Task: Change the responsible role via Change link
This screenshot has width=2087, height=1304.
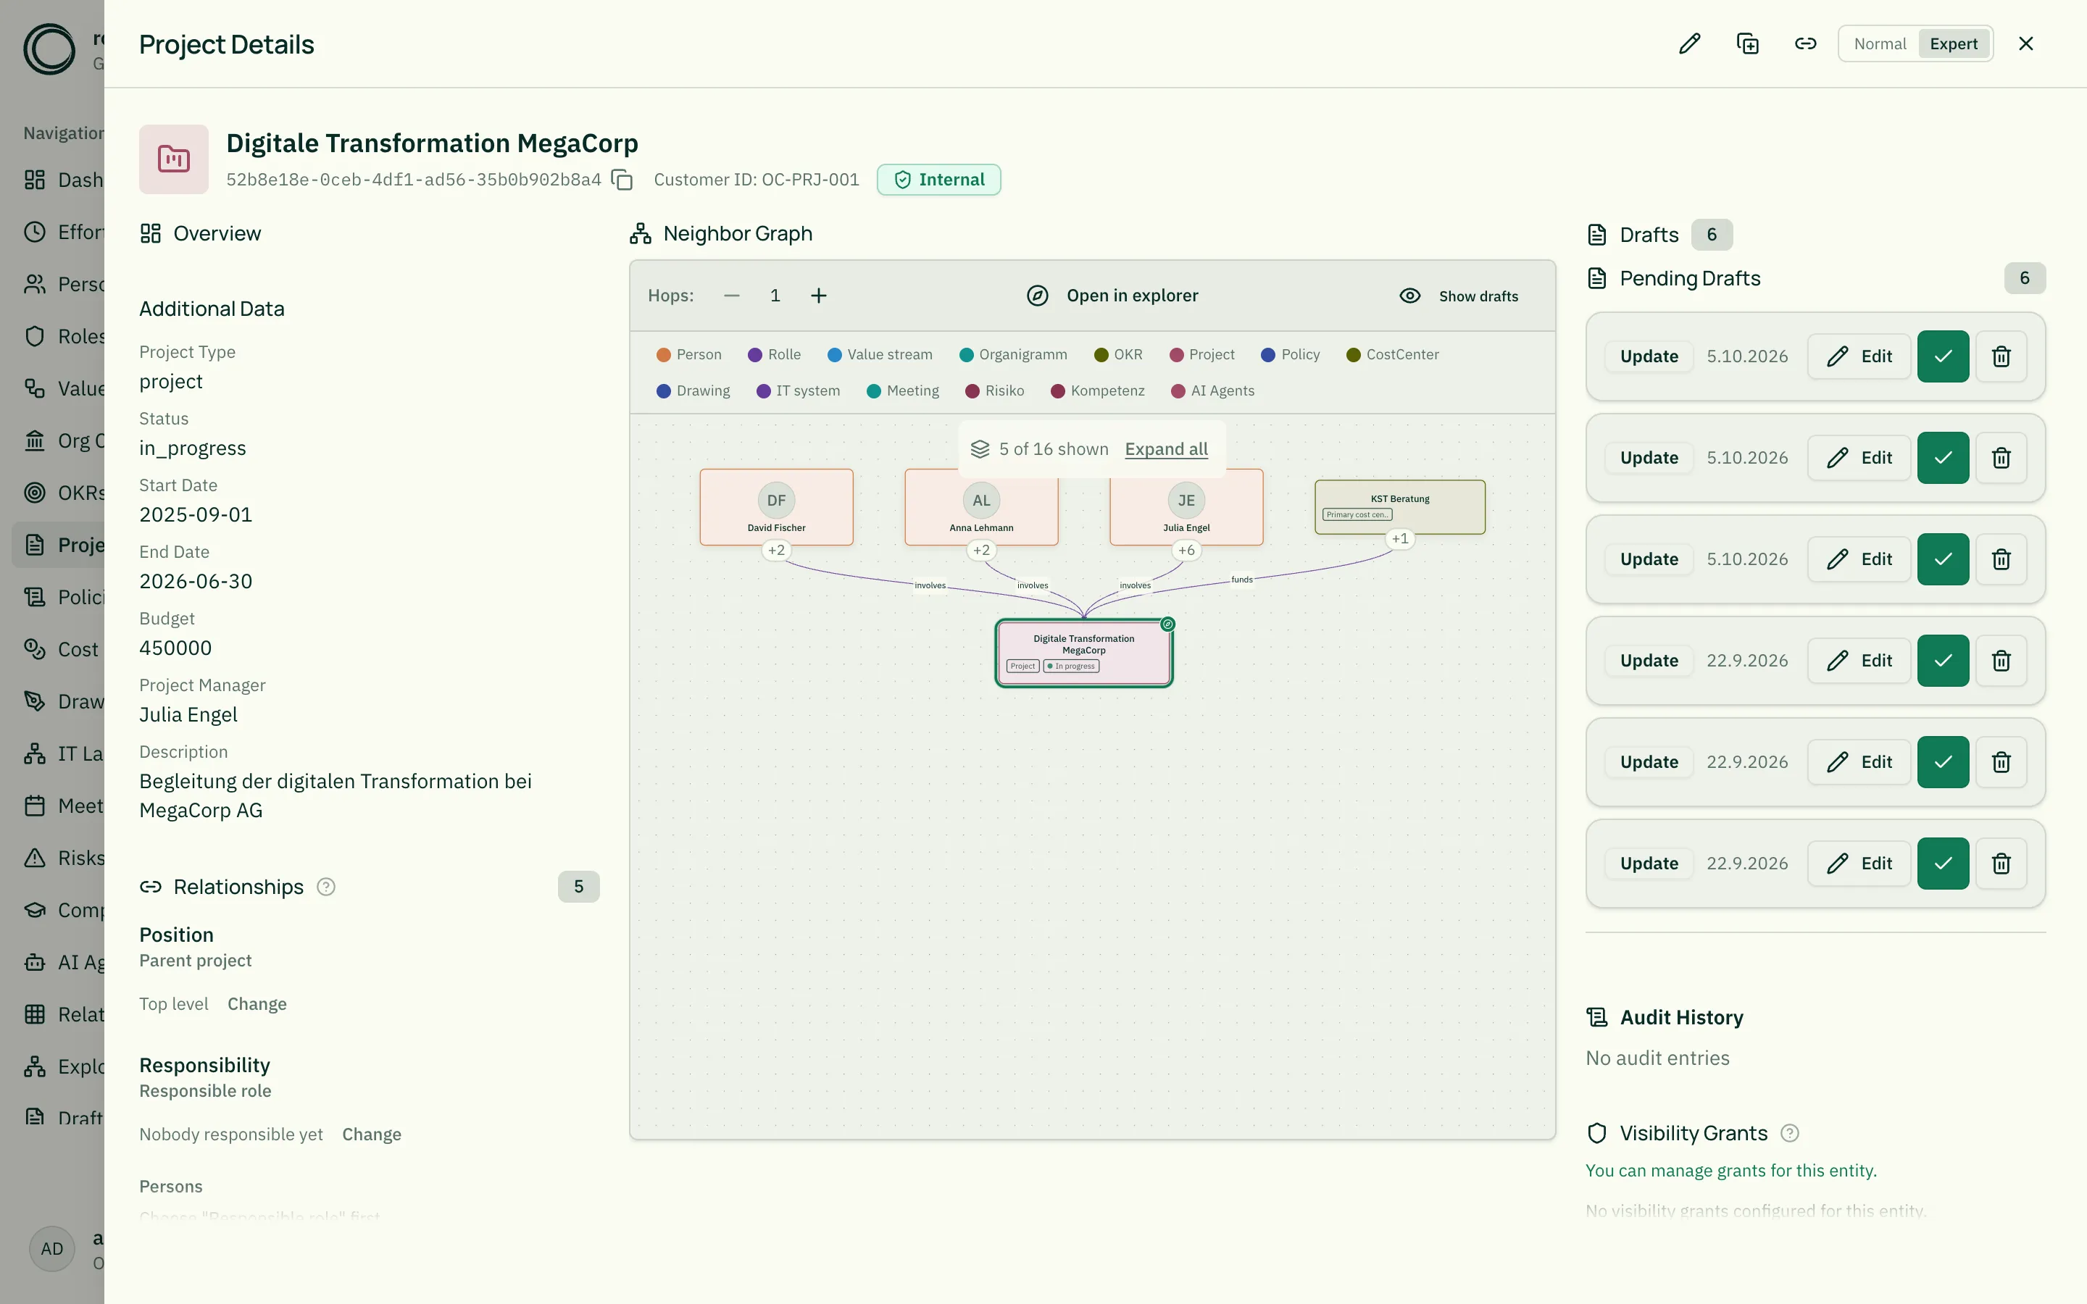Action: pyautogui.click(x=372, y=1134)
